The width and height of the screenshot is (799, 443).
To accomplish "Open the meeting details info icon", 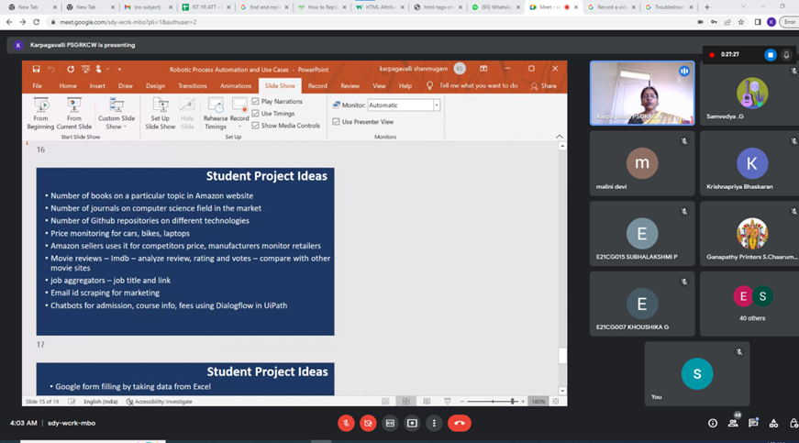I will tap(713, 423).
